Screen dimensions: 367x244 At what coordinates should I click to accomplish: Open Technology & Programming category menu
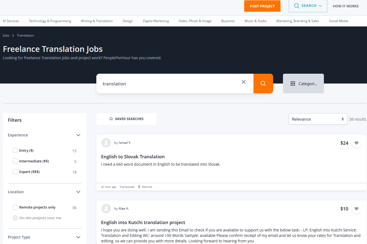coord(50,21)
